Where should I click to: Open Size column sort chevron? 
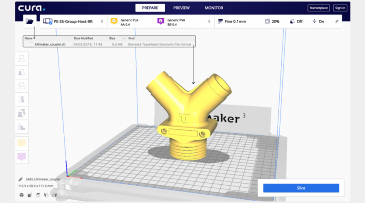tap(124, 38)
